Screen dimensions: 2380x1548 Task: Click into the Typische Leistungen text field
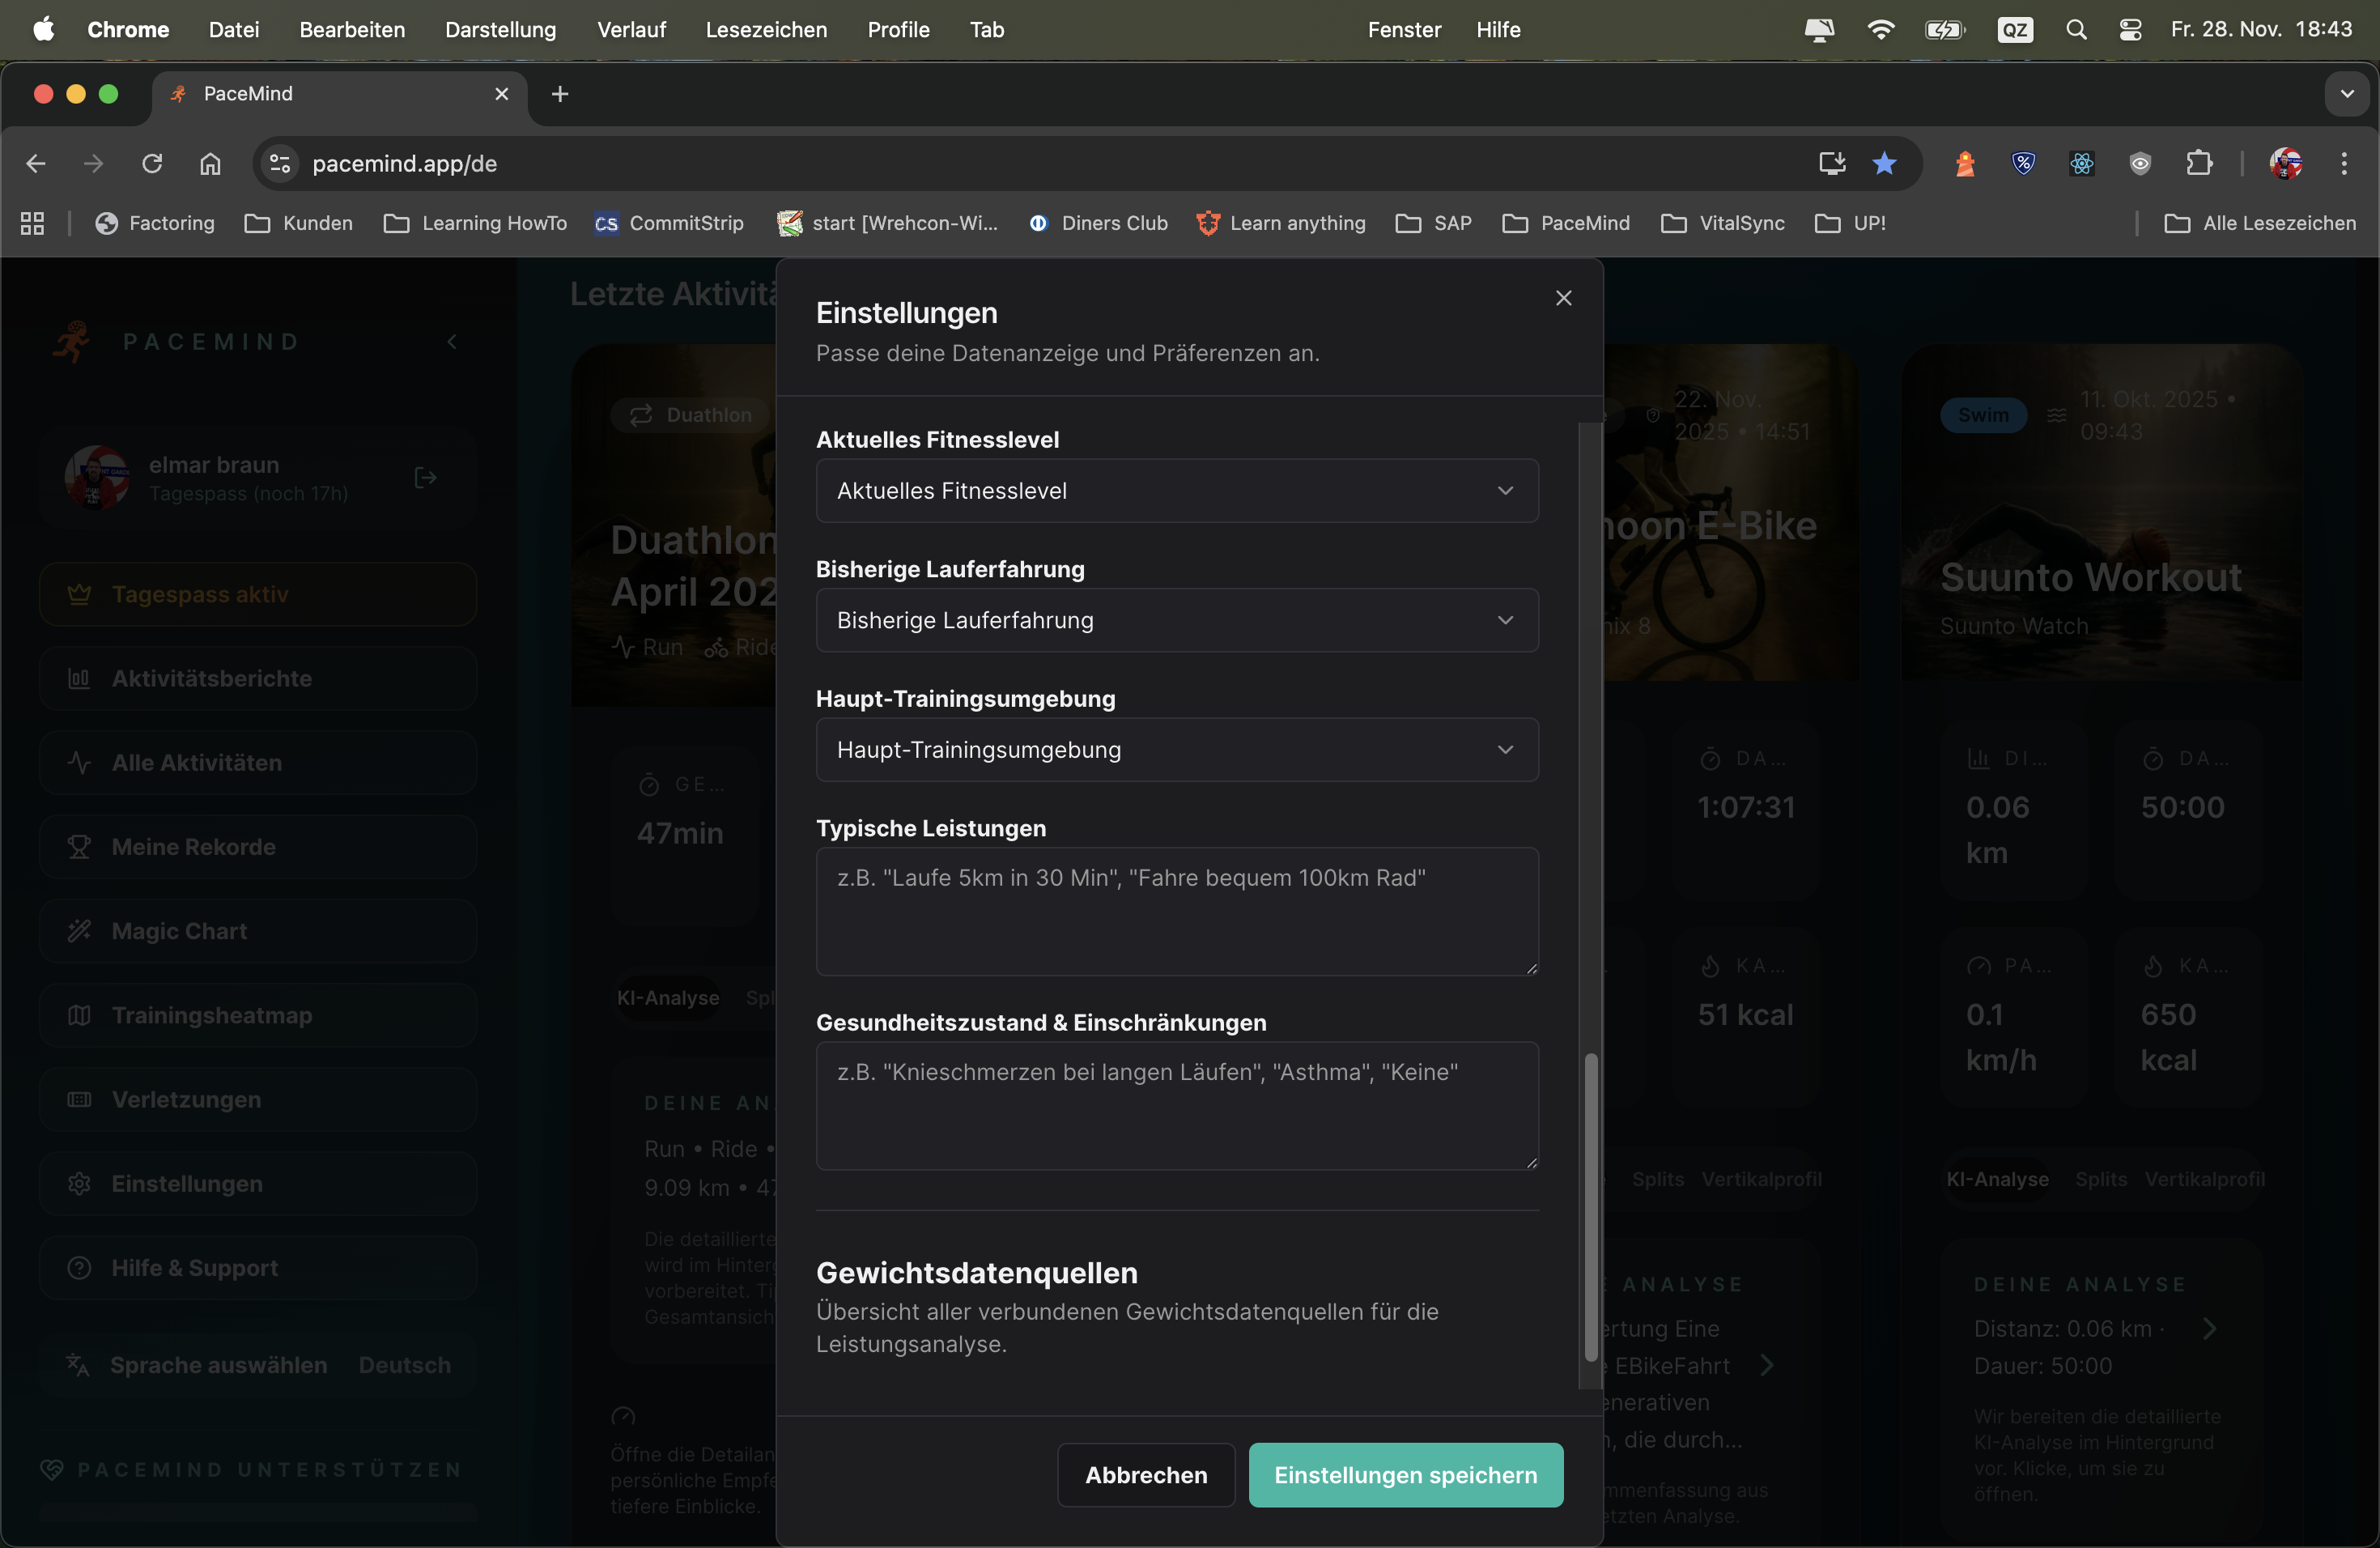click(1176, 910)
